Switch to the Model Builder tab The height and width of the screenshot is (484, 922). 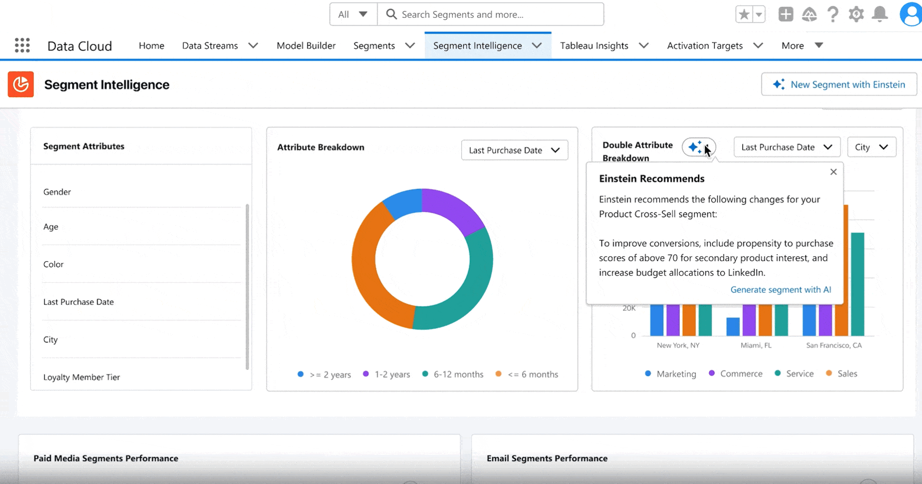click(306, 46)
